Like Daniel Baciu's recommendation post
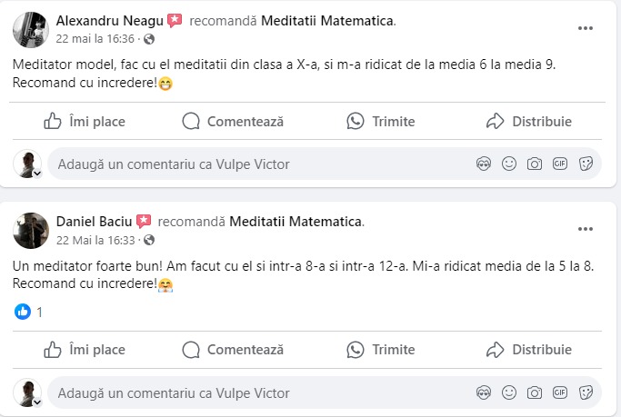621x417 pixels. [85, 349]
